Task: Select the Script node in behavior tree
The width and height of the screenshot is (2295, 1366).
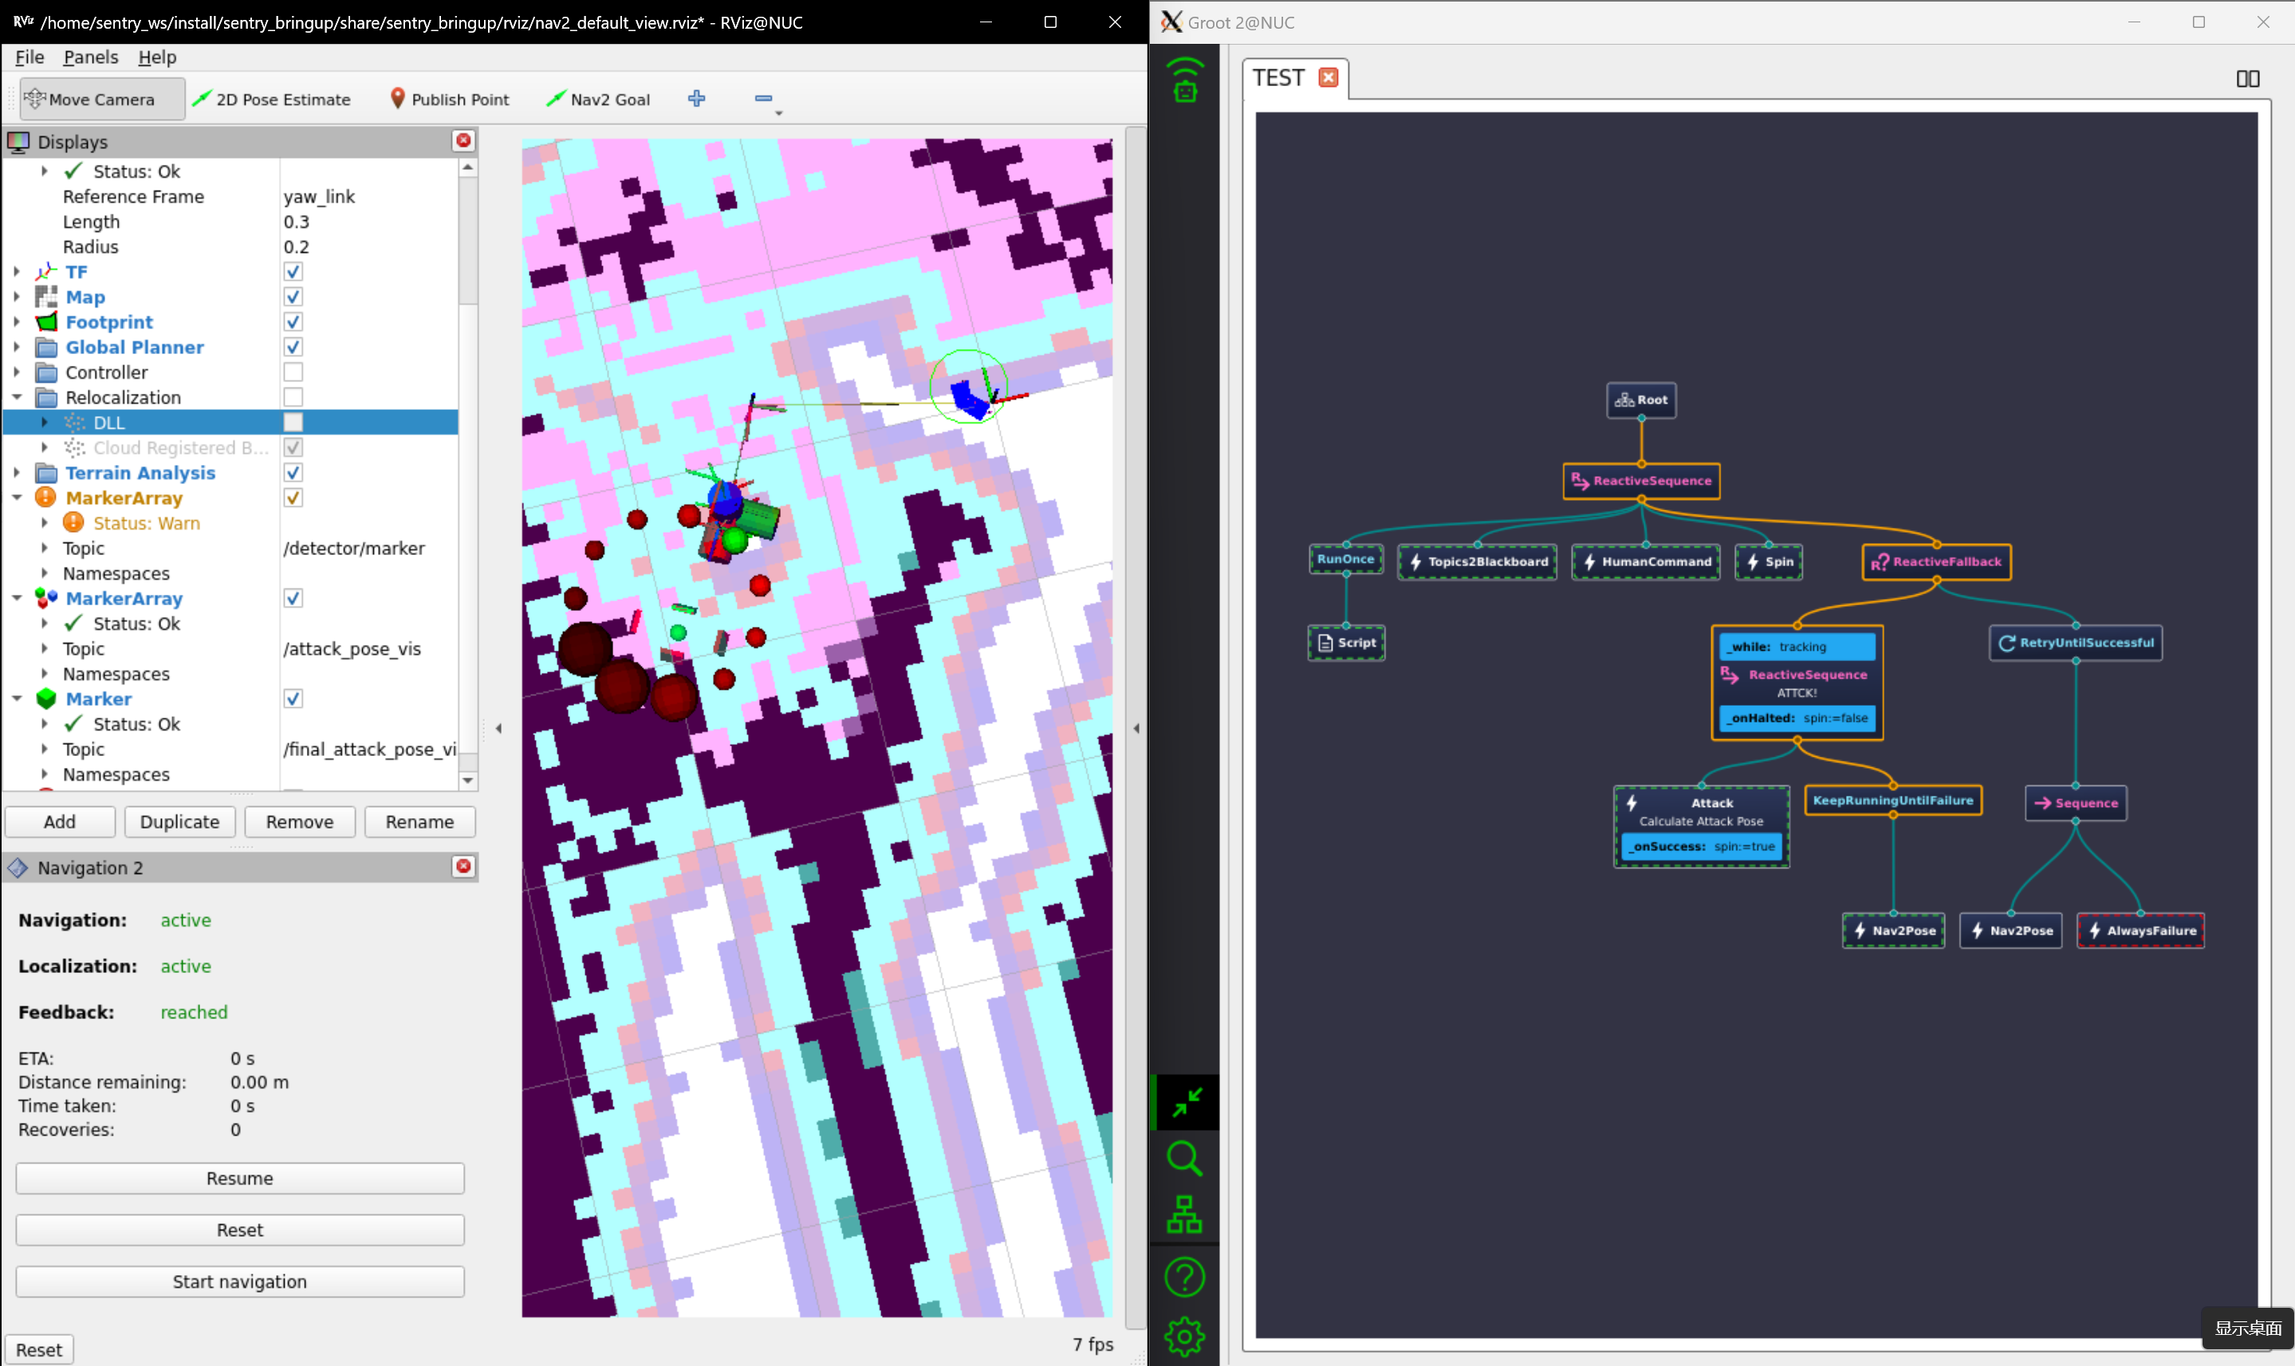Action: click(1346, 643)
